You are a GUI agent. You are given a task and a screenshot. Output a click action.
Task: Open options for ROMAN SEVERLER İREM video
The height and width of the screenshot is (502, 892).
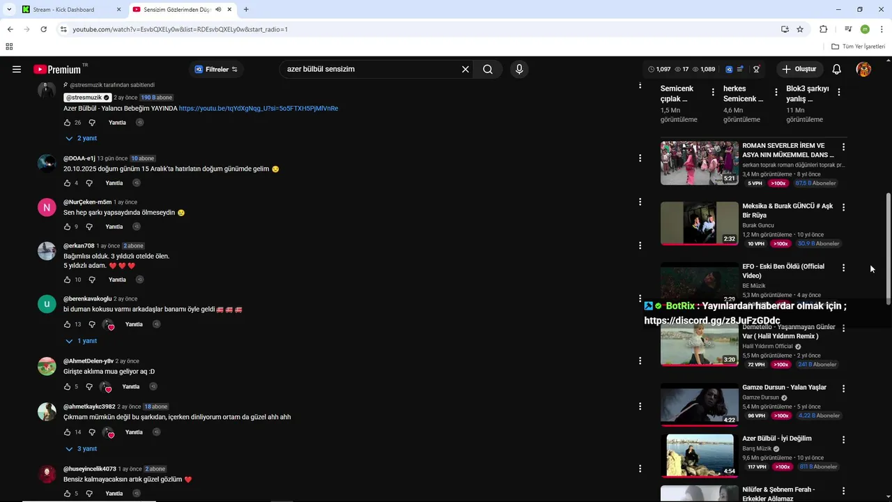click(x=843, y=147)
